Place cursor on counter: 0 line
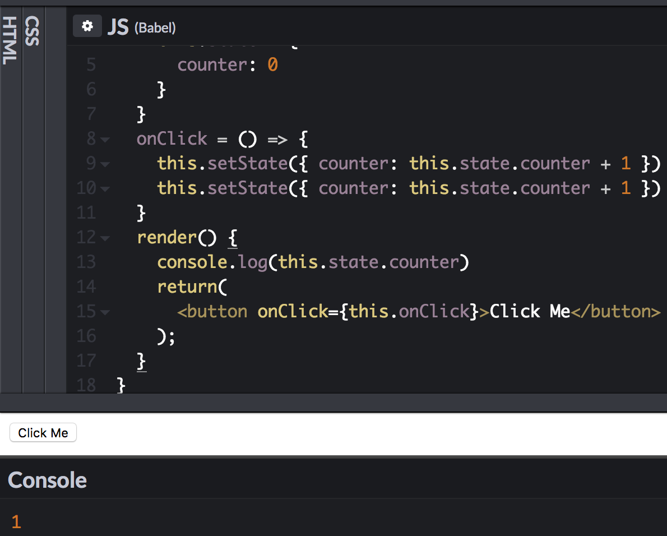Image resolution: width=667 pixels, height=536 pixels. pos(228,64)
